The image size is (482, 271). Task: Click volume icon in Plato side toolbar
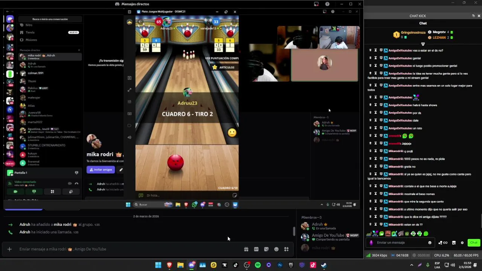(130, 137)
